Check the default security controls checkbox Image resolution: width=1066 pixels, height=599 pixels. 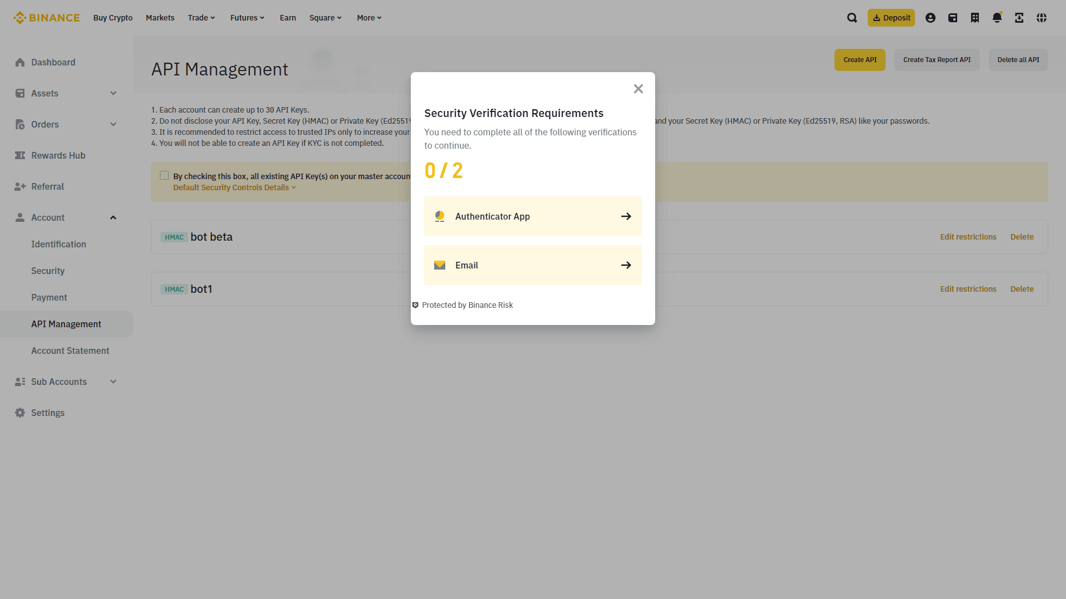click(164, 175)
